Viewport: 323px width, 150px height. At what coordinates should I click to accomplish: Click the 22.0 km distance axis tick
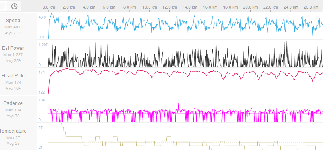coord(271,7)
